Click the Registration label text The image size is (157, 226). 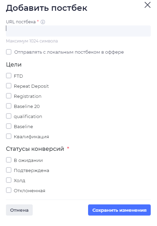pyautogui.click(x=28, y=96)
